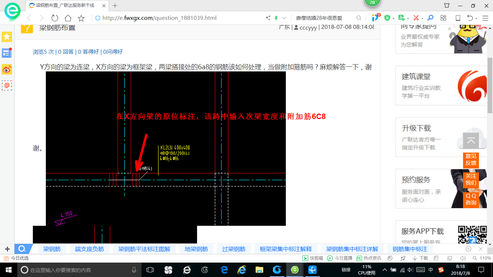Open the hamburger main menu
The image size is (493, 277).
tap(485, 18)
